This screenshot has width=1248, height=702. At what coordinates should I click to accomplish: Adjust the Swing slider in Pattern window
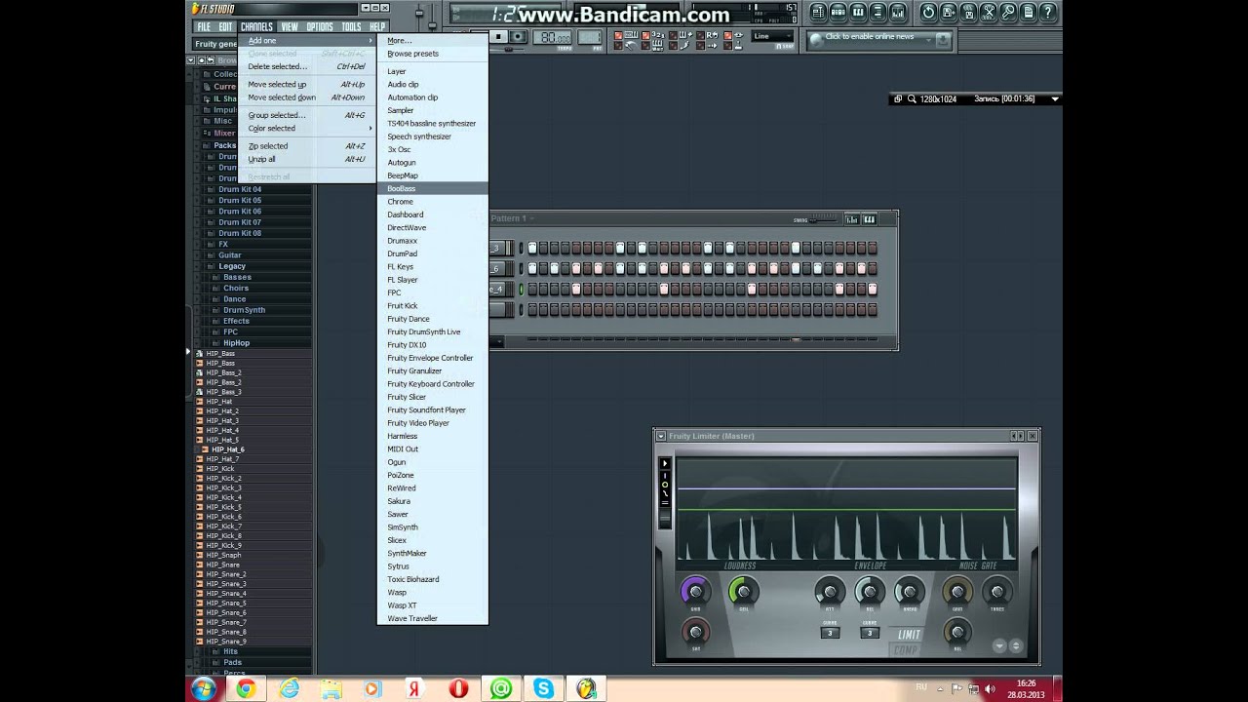pos(824,218)
